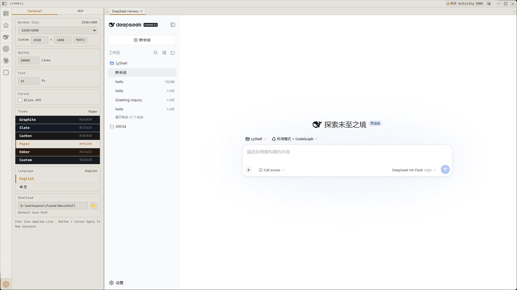
Task: Start a new conversation with 新会话 button
Action: [x=142, y=40]
